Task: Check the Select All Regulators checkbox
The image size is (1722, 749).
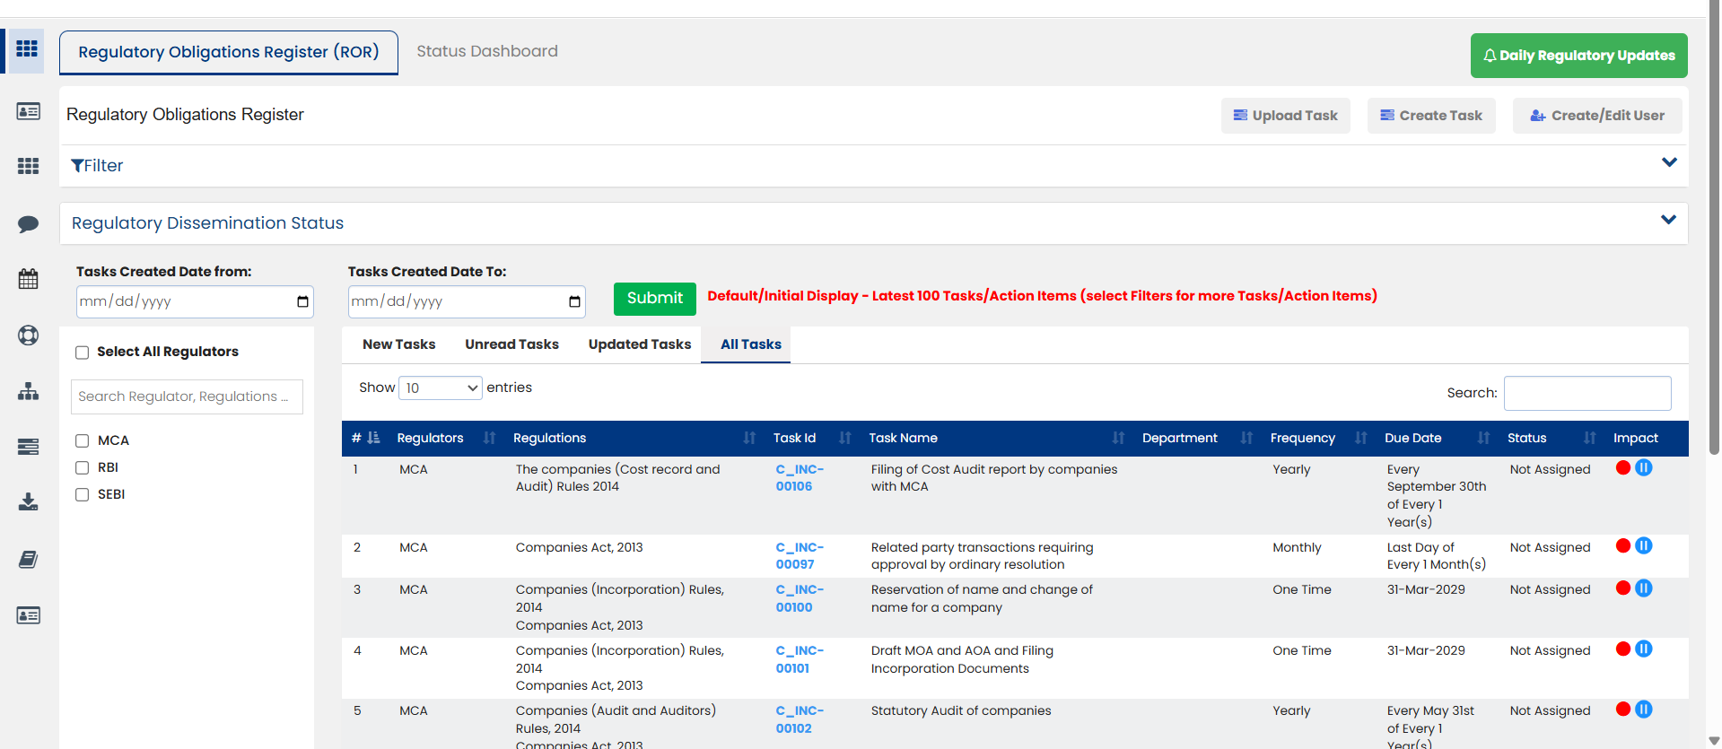Action: point(83,353)
